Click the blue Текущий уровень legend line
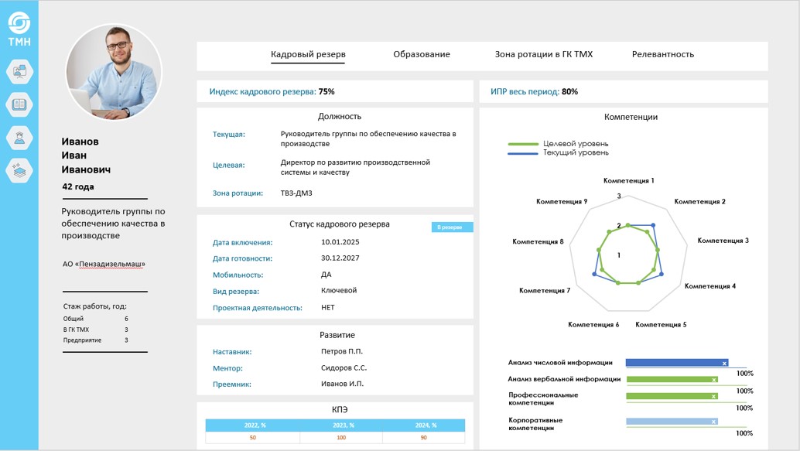Viewport: 800px width, 451px height. tap(522, 153)
